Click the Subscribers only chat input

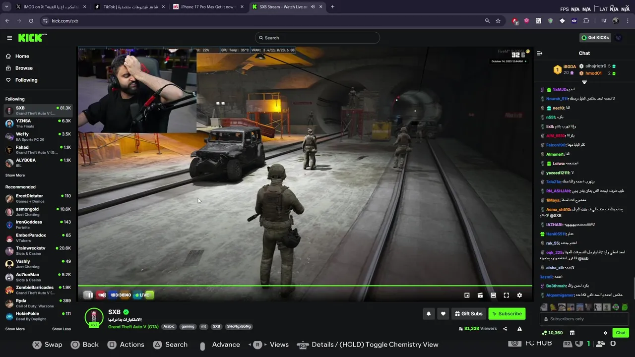[x=584, y=319]
